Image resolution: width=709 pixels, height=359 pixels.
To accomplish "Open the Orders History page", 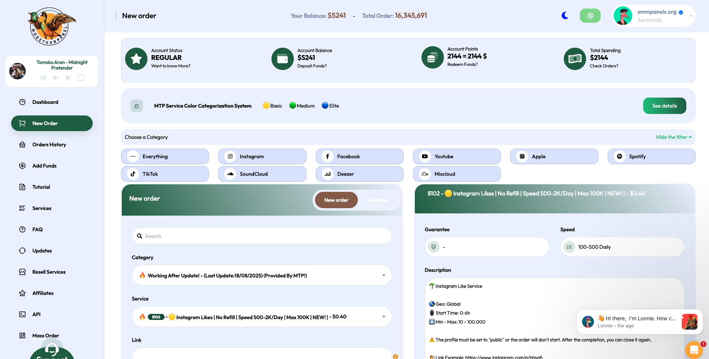I will (x=49, y=144).
